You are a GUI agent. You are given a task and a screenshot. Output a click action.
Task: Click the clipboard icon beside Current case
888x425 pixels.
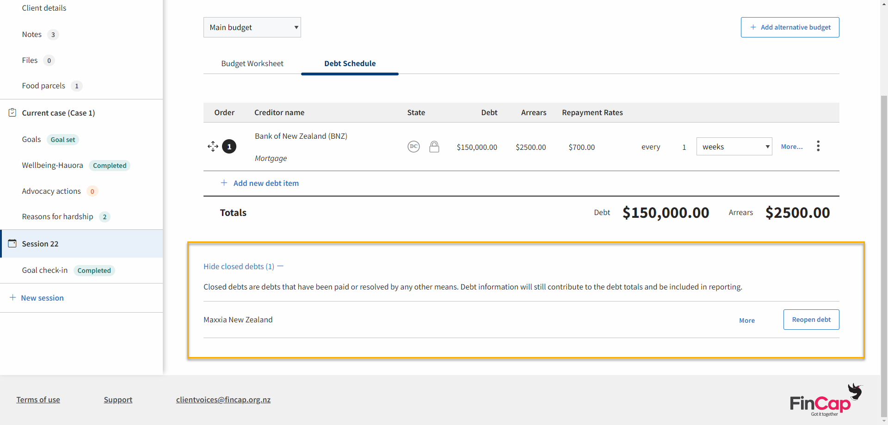pyautogui.click(x=12, y=112)
